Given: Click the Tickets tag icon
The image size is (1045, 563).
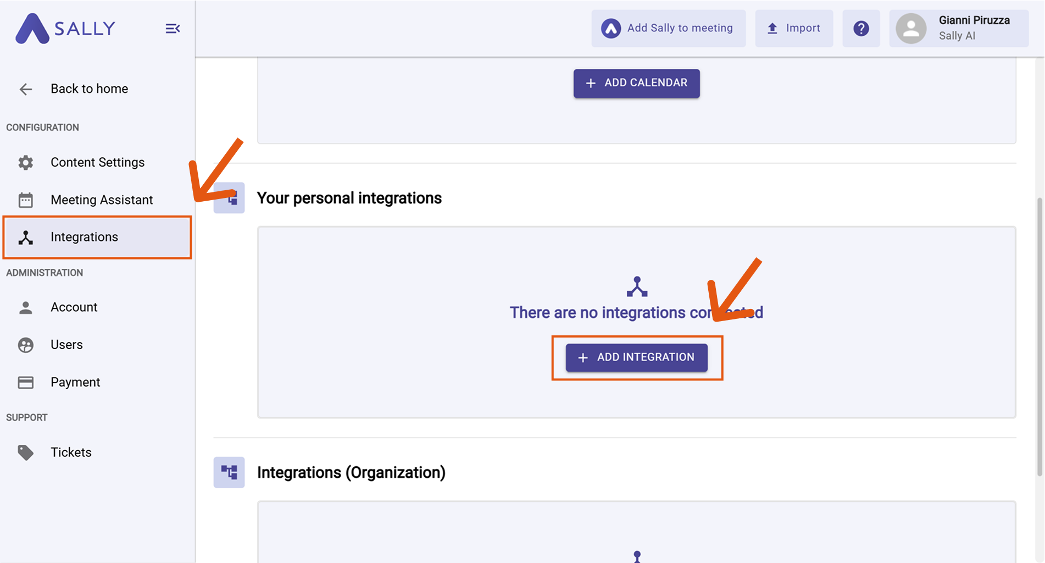Looking at the screenshot, I should click(26, 452).
